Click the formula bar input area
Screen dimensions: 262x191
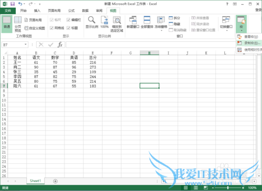click(x=150, y=45)
